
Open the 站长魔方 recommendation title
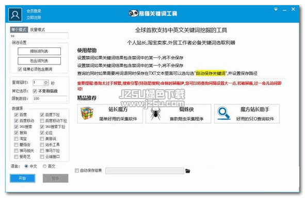tap(118, 109)
